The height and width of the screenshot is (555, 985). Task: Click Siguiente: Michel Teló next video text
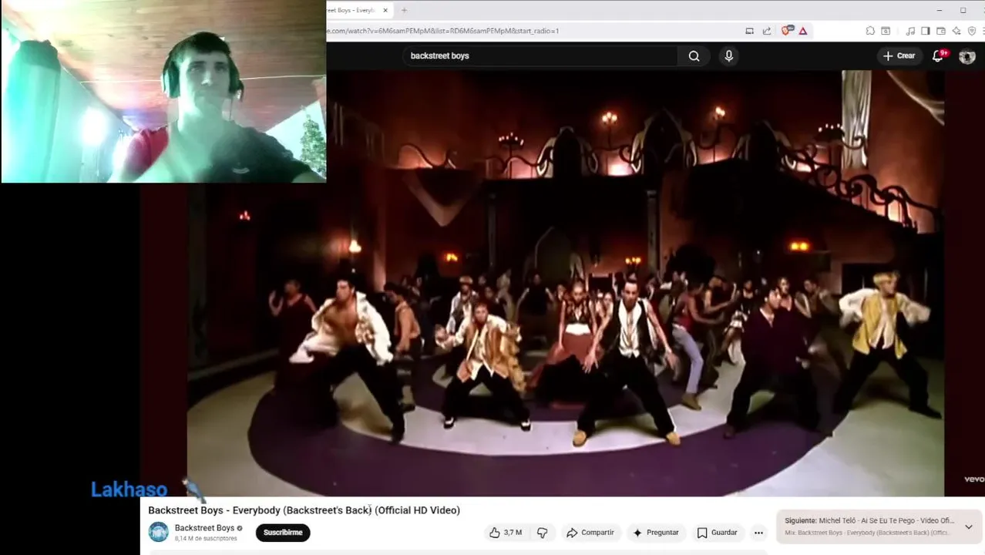[869, 521]
